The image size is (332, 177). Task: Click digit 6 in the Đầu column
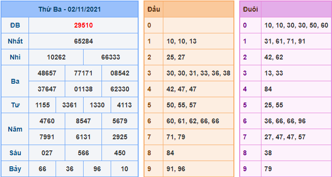click(149, 121)
